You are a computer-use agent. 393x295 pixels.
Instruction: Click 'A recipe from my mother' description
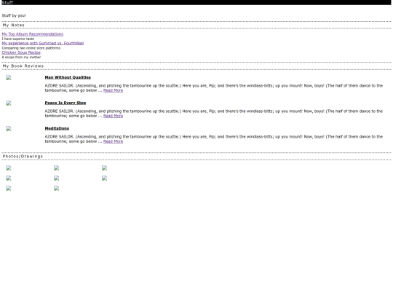(21, 58)
